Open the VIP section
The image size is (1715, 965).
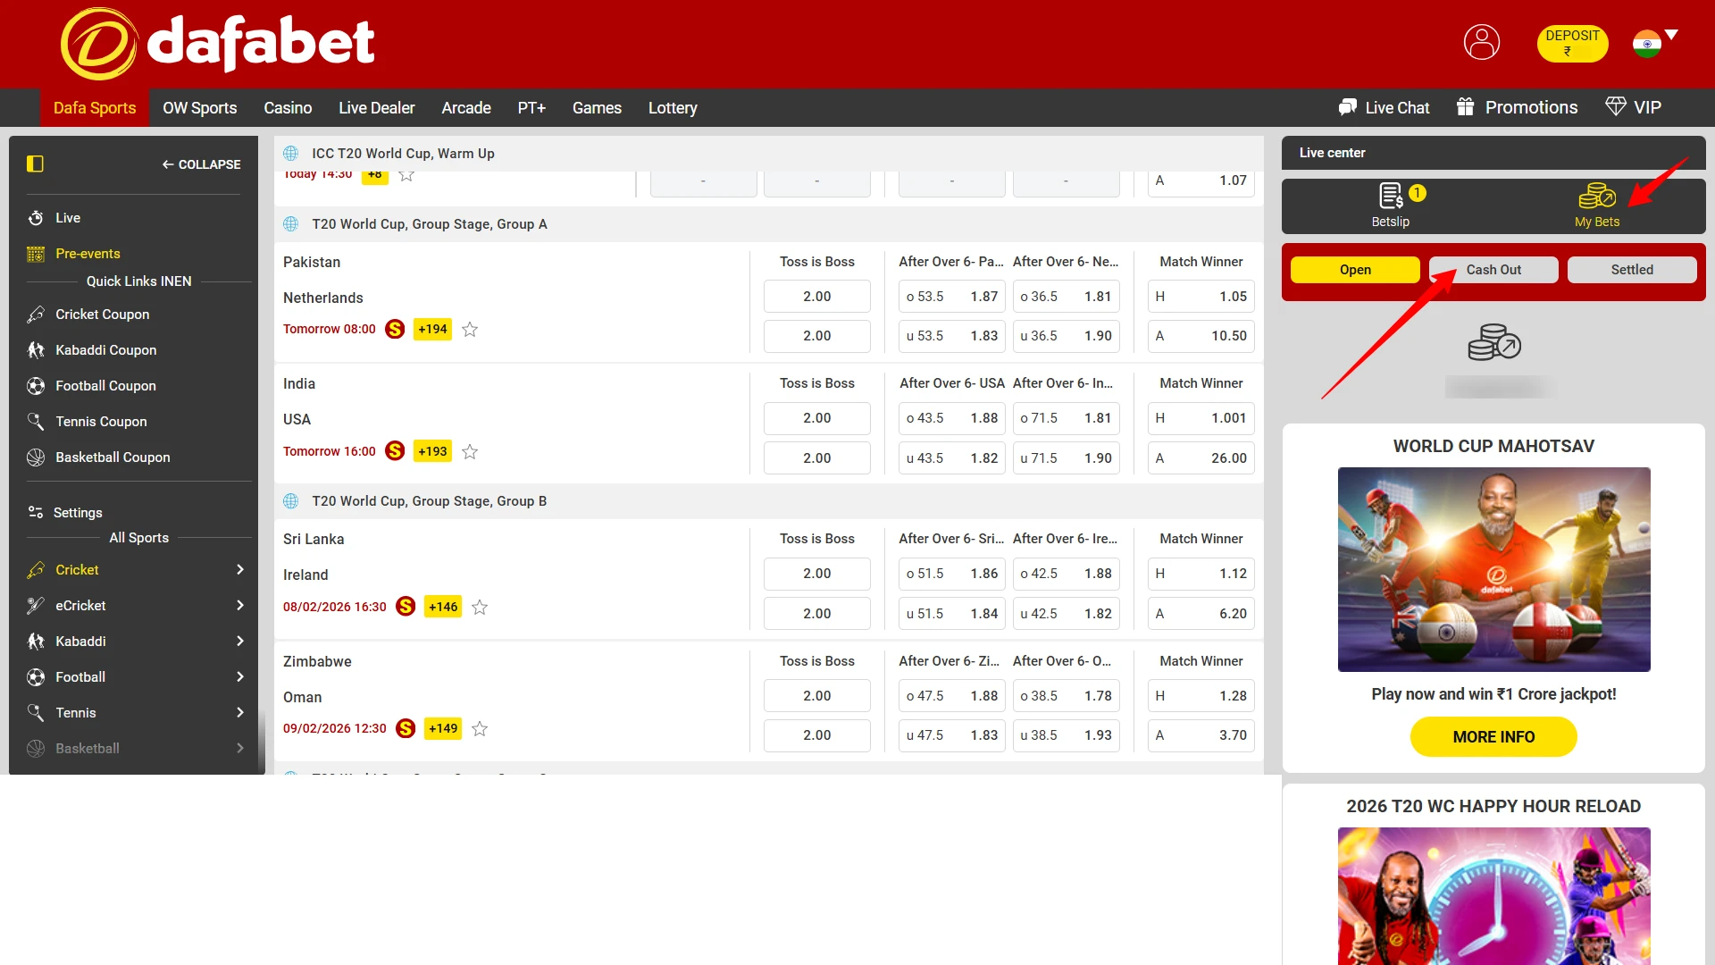[x=1635, y=107]
